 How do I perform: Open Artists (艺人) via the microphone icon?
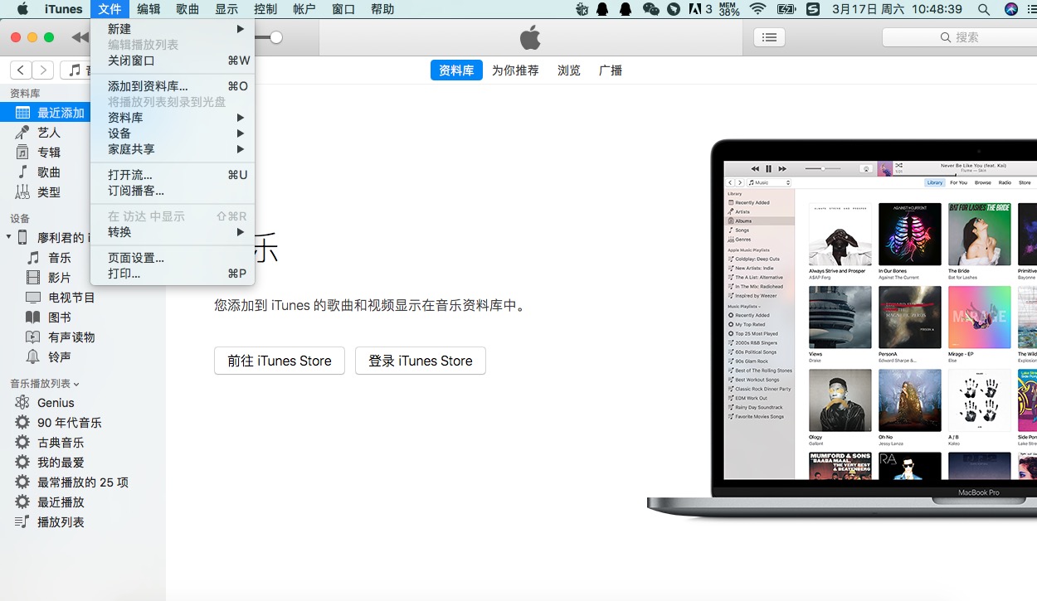22,133
